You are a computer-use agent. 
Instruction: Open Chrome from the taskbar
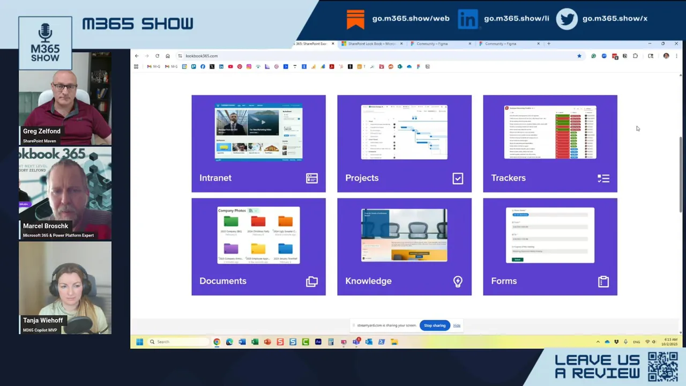(x=217, y=342)
